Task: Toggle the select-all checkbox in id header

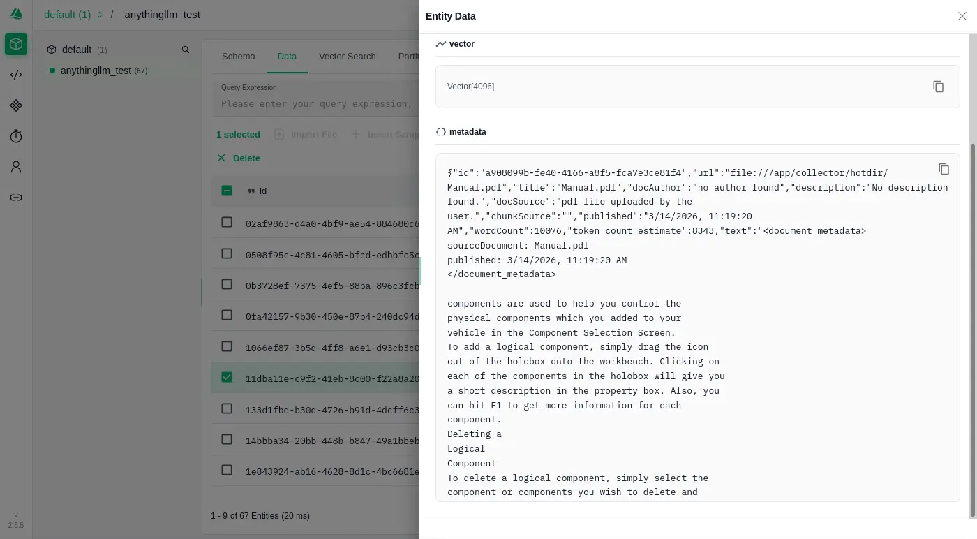Action: pyautogui.click(x=227, y=191)
